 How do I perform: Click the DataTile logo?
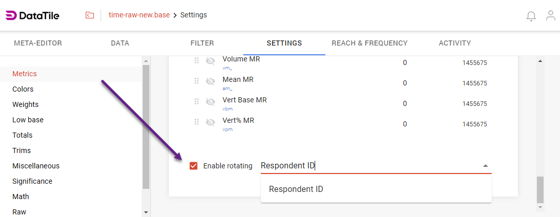pyautogui.click(x=32, y=15)
